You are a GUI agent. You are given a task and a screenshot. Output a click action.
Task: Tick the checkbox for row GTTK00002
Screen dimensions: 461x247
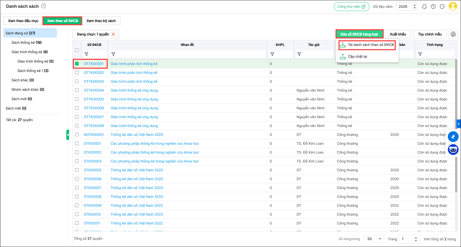point(77,72)
